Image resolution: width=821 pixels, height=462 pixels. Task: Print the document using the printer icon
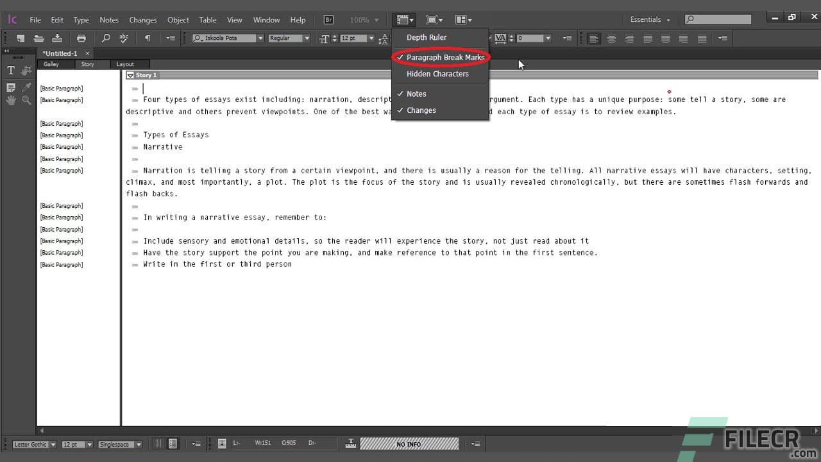tap(82, 38)
